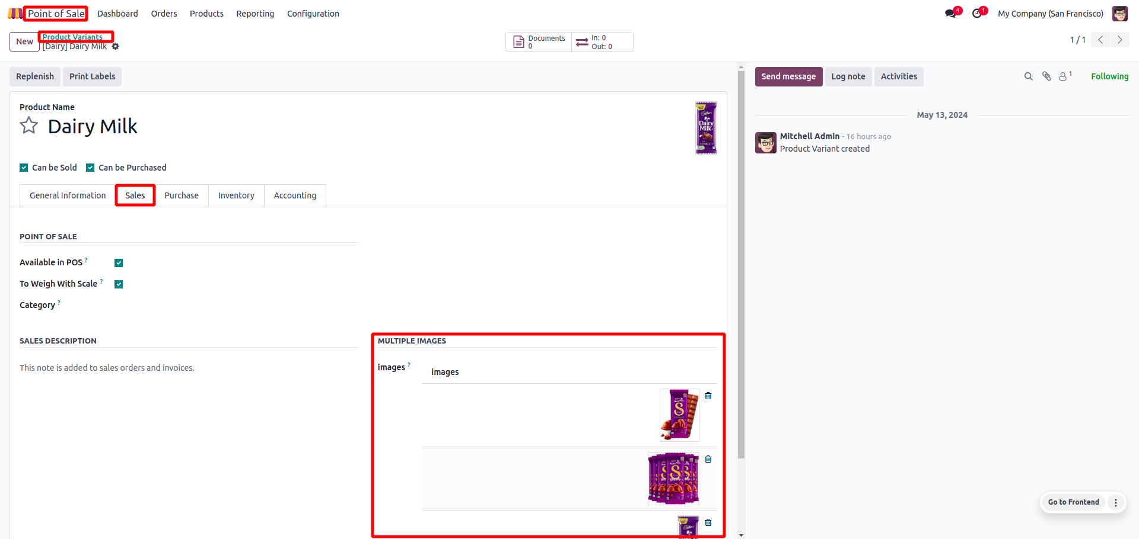This screenshot has height=539, width=1139.
Task: Open the activities clock icon
Action: [x=977, y=13]
